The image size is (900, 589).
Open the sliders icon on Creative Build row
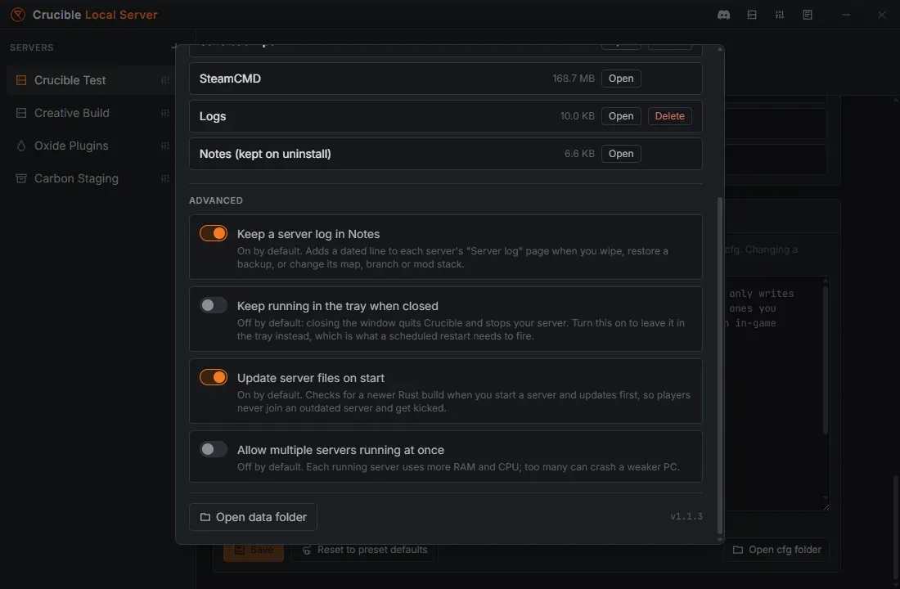(165, 113)
